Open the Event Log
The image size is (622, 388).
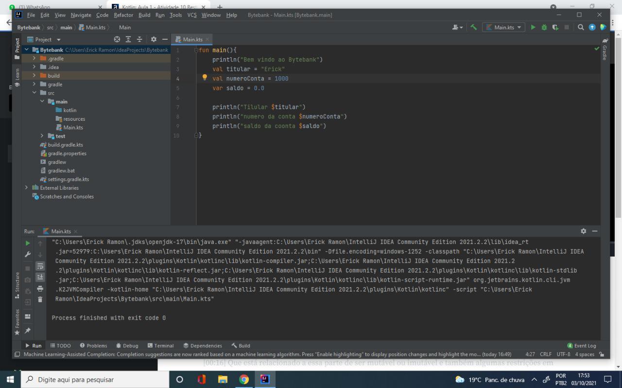tap(582, 345)
